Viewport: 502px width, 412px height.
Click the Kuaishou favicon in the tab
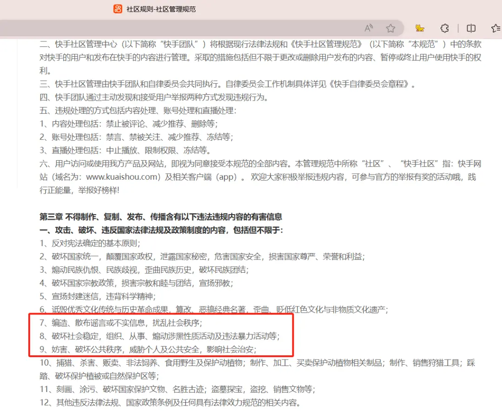[118, 9]
